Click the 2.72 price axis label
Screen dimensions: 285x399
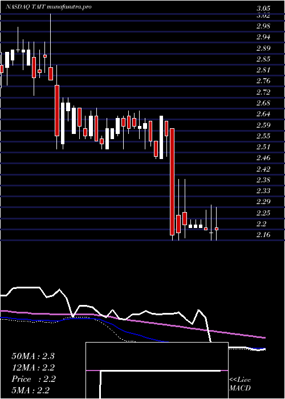coord(263,92)
